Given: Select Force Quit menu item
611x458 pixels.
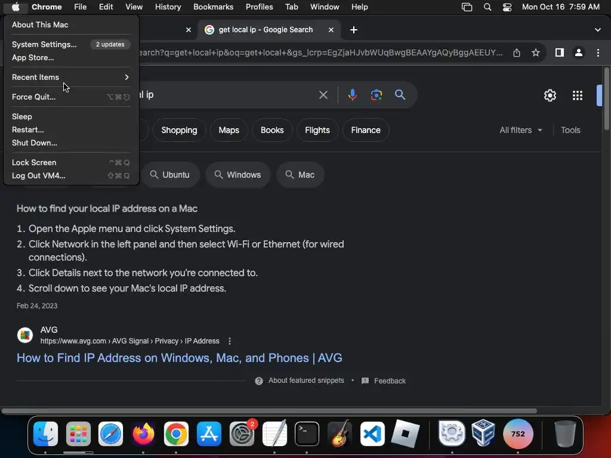Looking at the screenshot, I should pyautogui.click(x=71, y=97).
